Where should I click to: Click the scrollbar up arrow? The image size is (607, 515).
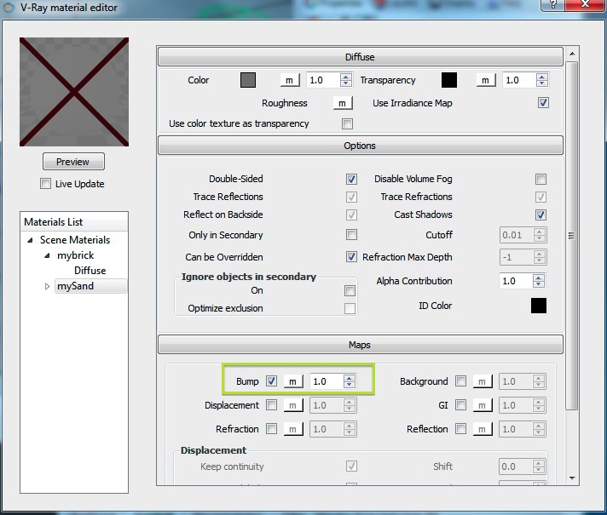(x=572, y=54)
